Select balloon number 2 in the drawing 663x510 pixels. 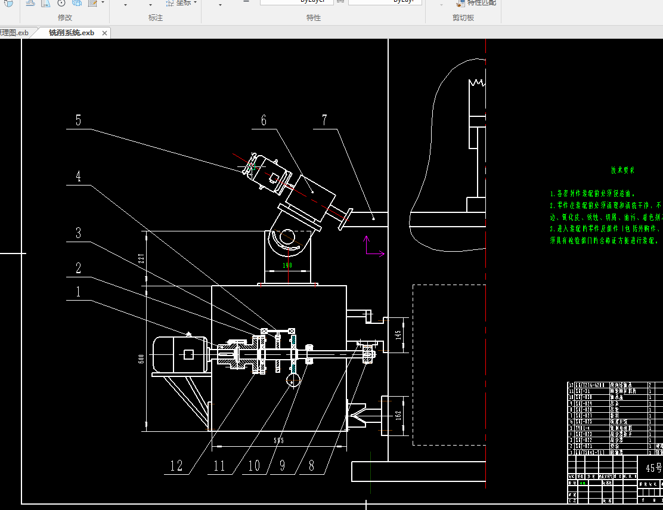[78, 268]
